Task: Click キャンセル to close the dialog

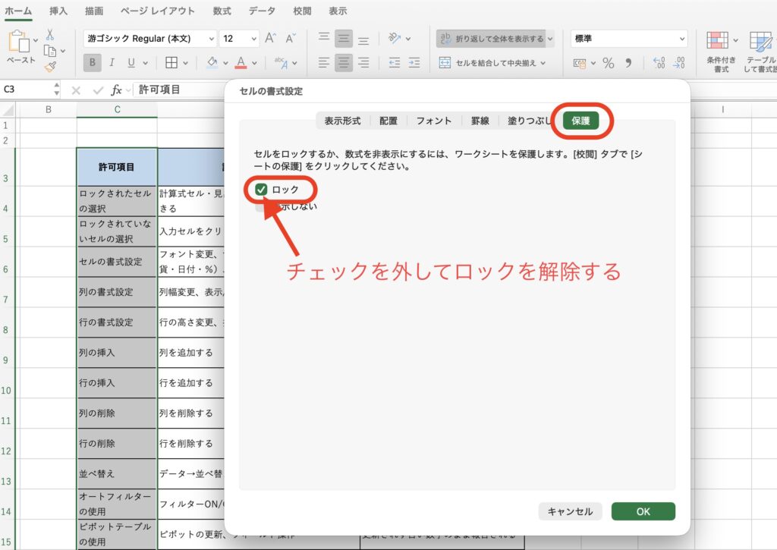Action: coord(570,511)
